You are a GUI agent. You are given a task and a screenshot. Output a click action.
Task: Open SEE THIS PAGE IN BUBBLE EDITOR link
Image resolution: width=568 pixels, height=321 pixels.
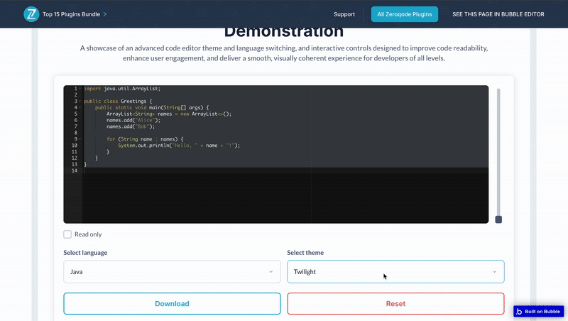[498, 14]
